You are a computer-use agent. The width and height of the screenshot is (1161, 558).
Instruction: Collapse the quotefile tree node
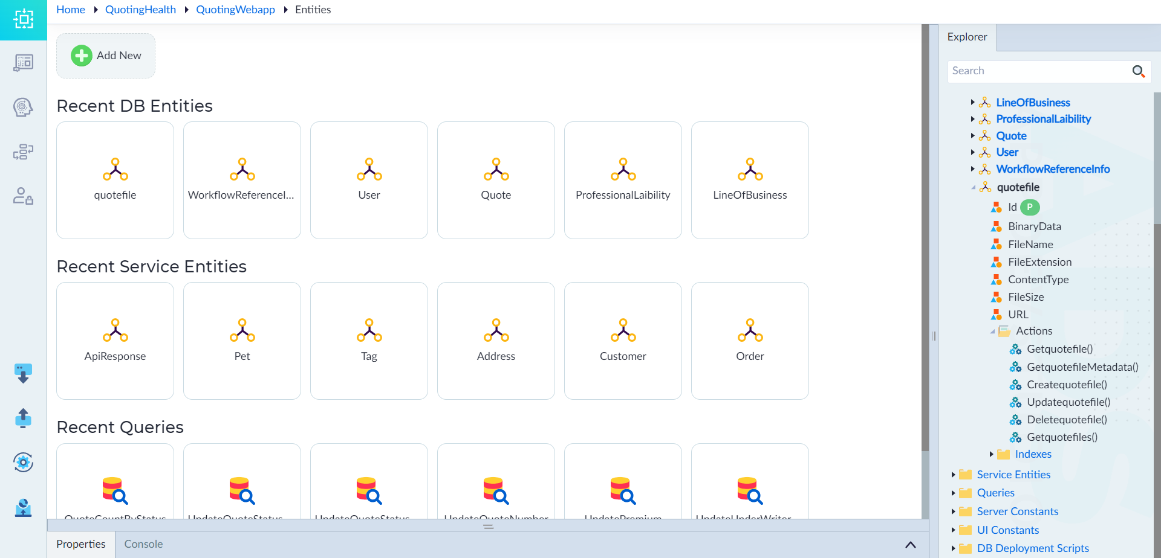click(973, 187)
